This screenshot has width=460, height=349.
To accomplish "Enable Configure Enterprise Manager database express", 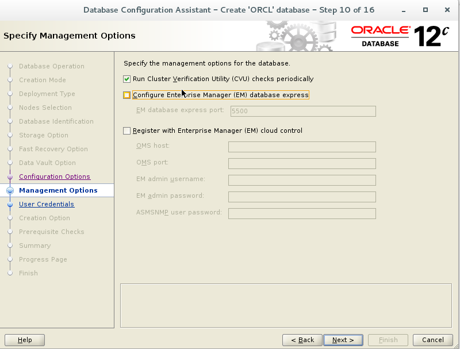I will tap(126, 94).
